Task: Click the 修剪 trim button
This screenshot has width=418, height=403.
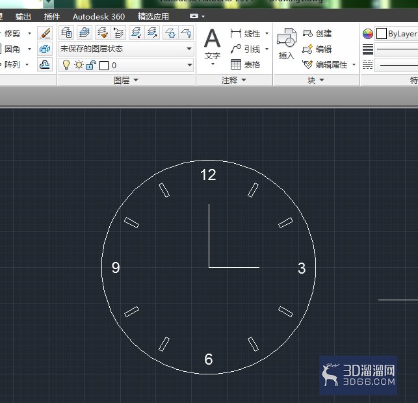Action: pos(12,34)
